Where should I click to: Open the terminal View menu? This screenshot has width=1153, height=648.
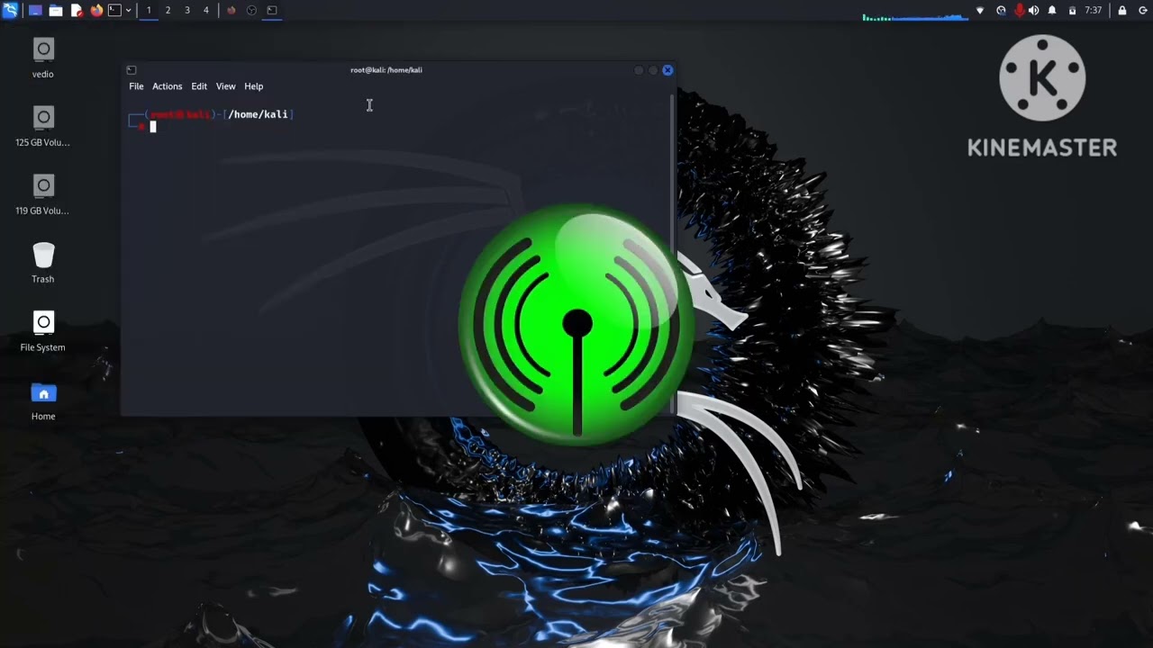click(x=225, y=86)
